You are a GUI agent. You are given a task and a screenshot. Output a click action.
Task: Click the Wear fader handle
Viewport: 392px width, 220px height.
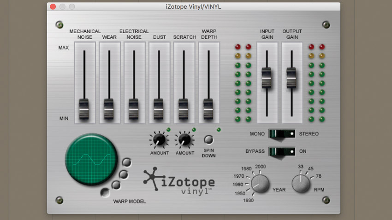(109, 109)
